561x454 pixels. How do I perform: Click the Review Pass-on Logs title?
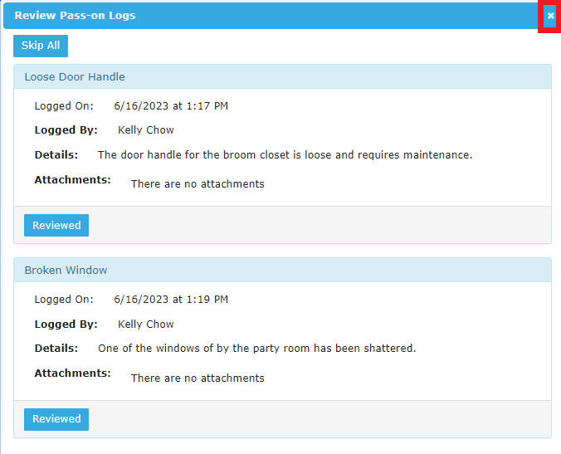tap(75, 16)
